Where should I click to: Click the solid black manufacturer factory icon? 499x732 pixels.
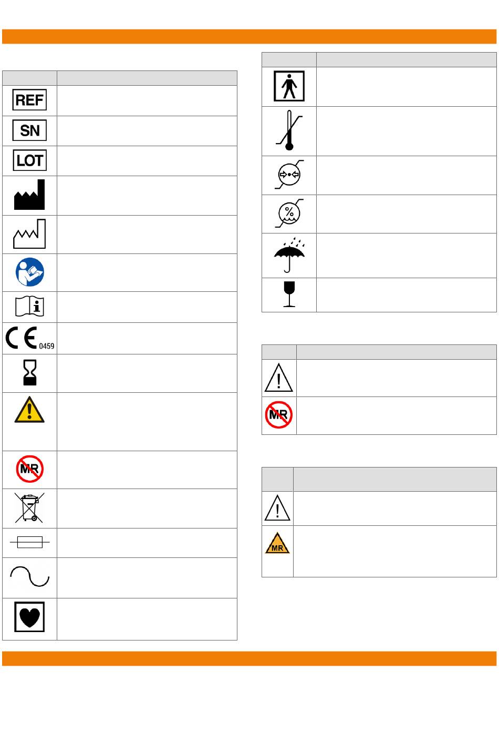click(29, 195)
